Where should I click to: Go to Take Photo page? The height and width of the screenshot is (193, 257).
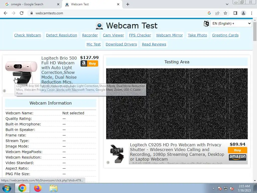coord(197,35)
